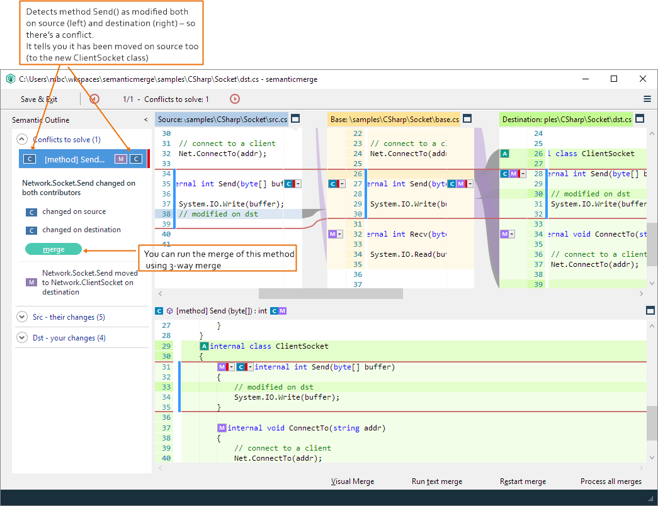Select the Destination dst.cs pane header

point(567,120)
